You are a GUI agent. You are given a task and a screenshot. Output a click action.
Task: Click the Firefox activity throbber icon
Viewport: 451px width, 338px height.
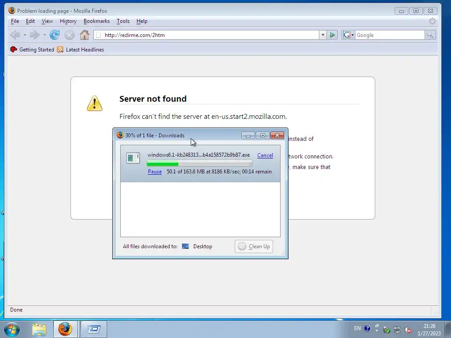[433, 21]
